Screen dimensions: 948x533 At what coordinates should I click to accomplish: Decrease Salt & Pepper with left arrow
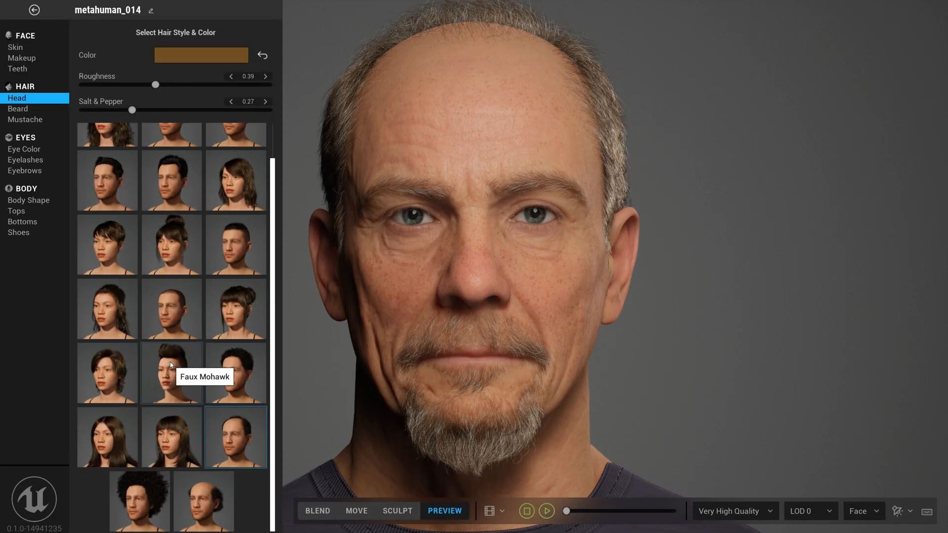tap(231, 102)
